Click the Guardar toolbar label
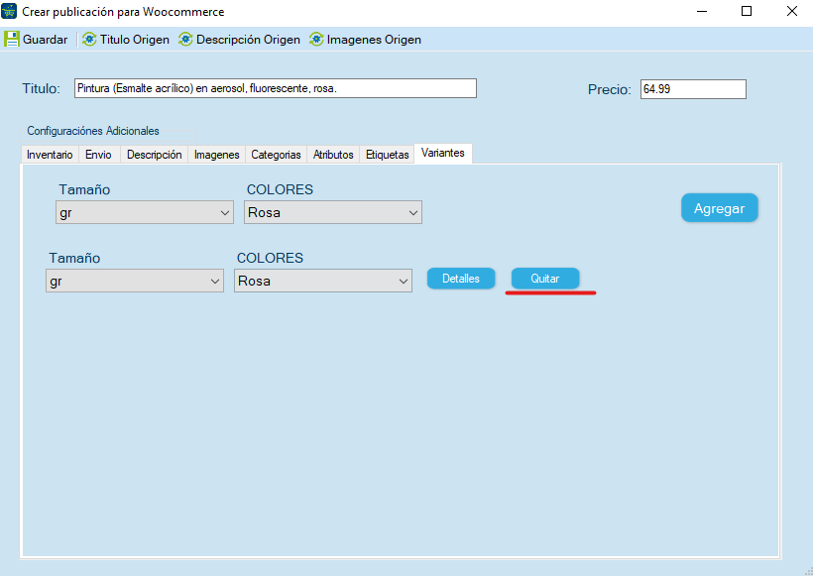The image size is (813, 576). coord(45,40)
